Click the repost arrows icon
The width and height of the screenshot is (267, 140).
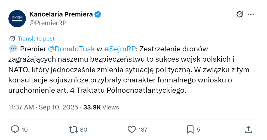pyautogui.click(x=73, y=129)
